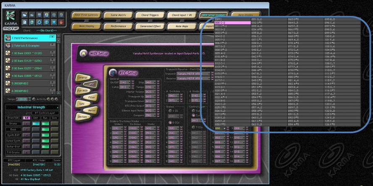Toggle Edit button for Drums module

tap(36, 124)
